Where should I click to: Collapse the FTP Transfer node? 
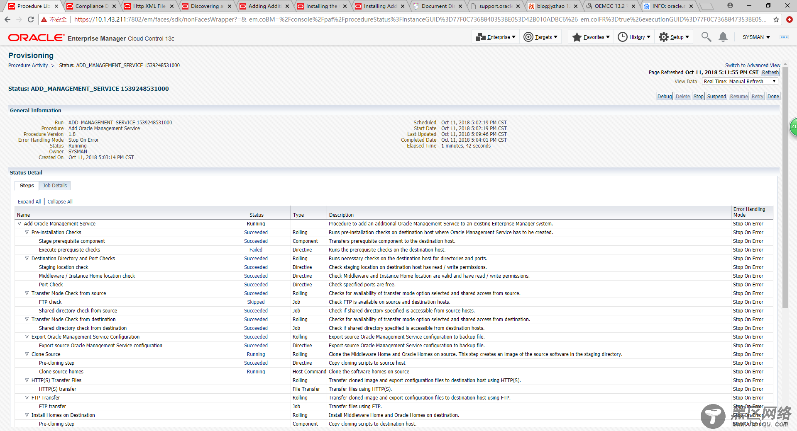[x=27, y=397]
